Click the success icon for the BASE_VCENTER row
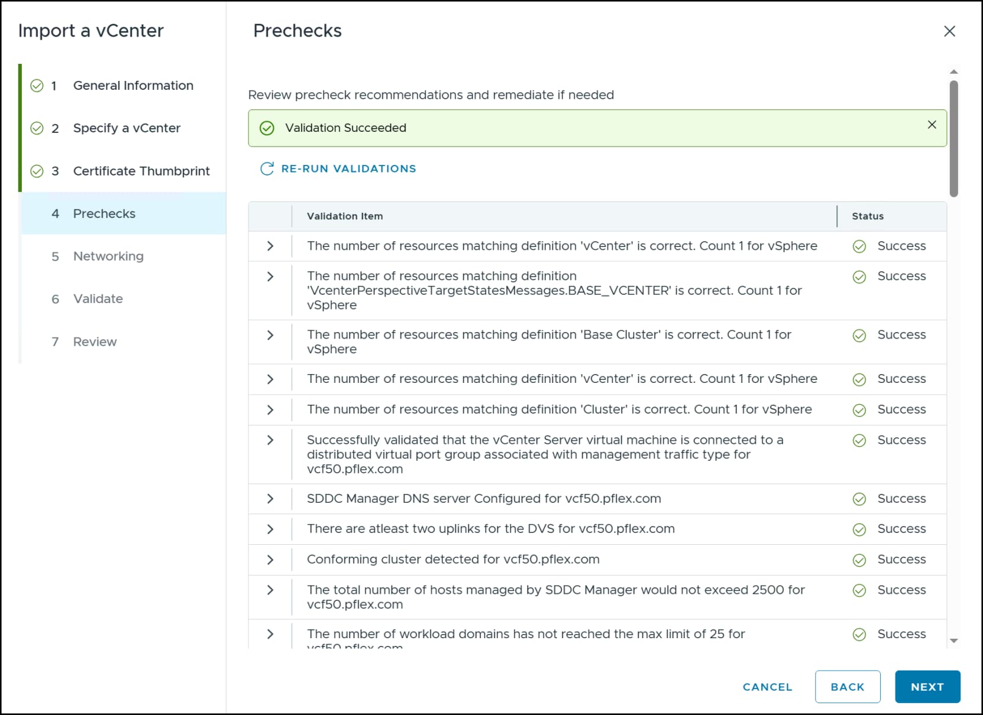The height and width of the screenshot is (715, 983). click(x=859, y=277)
